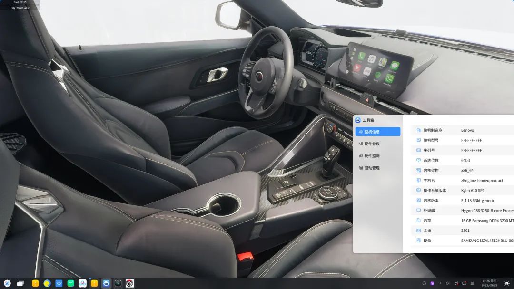Launch the red cube app in taskbar

coord(129,283)
